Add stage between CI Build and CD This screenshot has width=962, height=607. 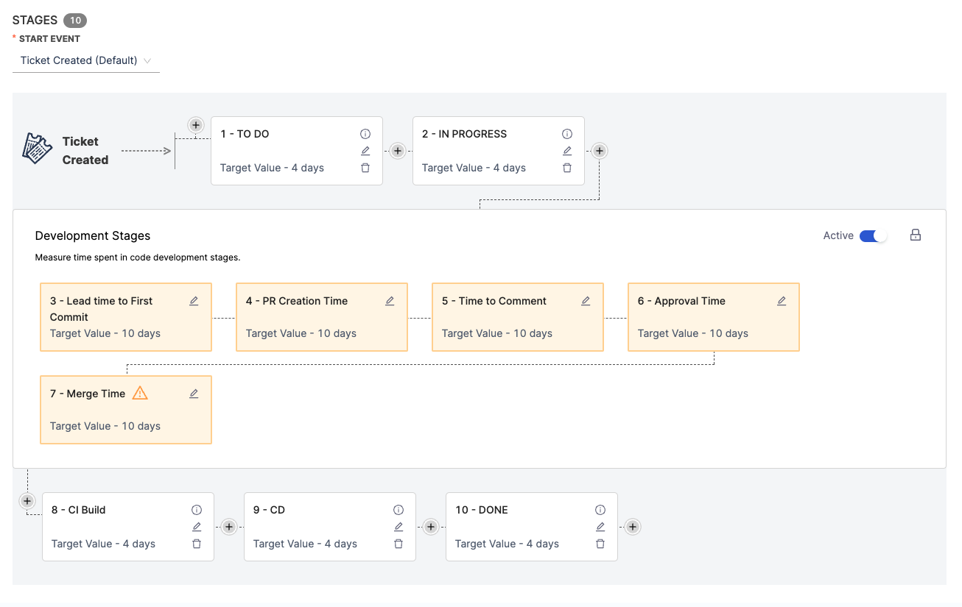click(229, 527)
